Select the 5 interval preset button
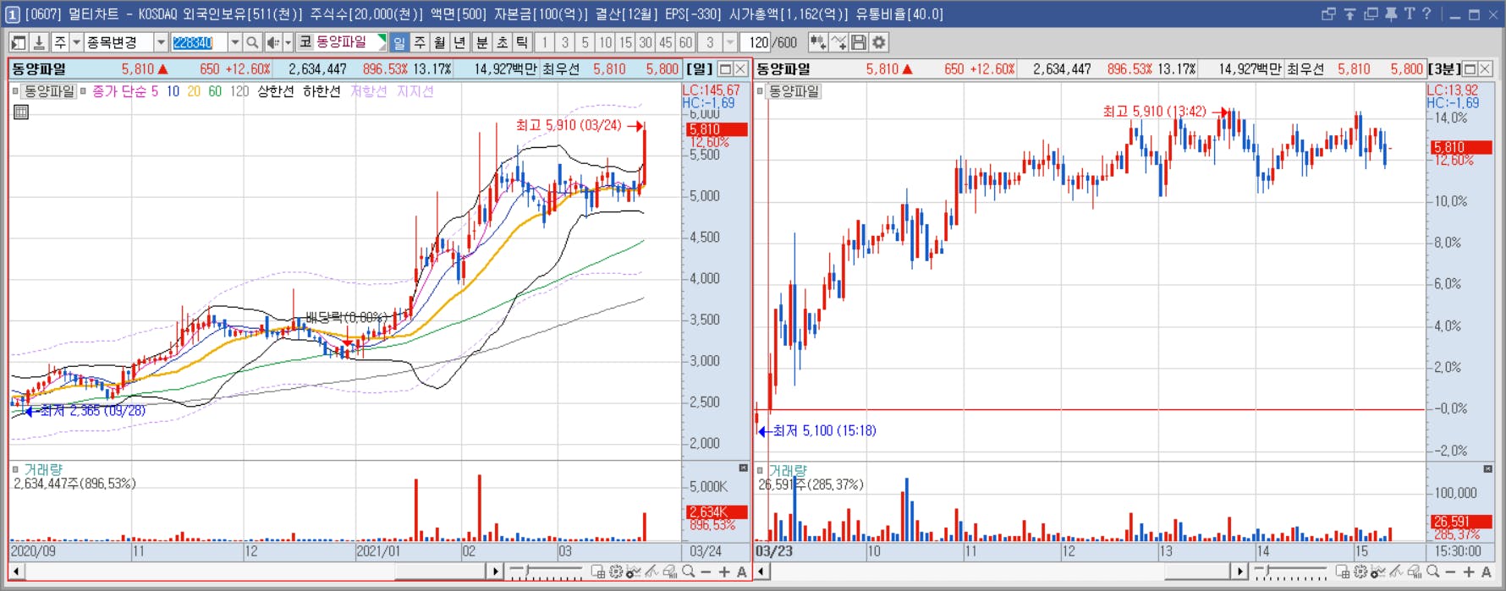Viewport: 1506px width, 591px height. [585, 42]
